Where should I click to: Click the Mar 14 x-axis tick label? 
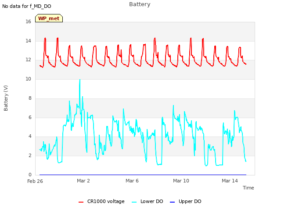coord(230,181)
